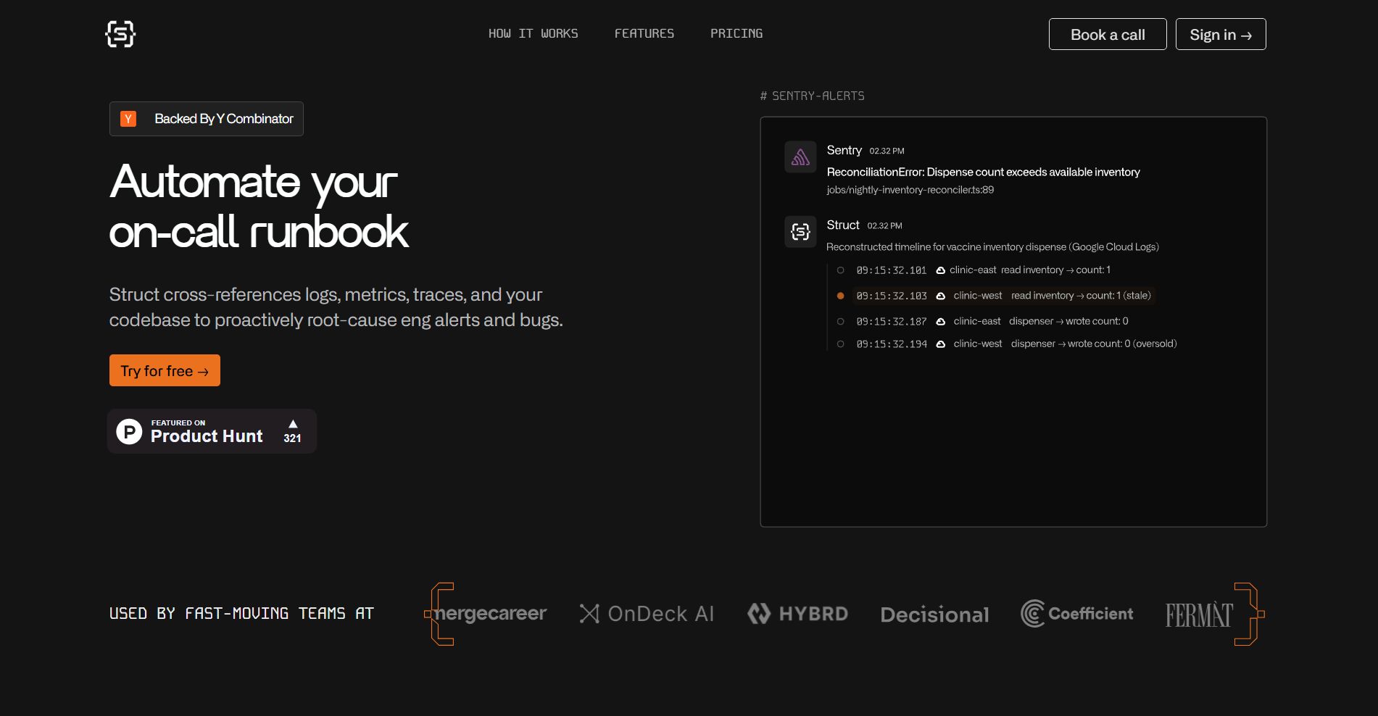Click the jobs/nightly-inventory-reconciler.ts:89 file path
The width and height of the screenshot is (1378, 716).
(910, 190)
